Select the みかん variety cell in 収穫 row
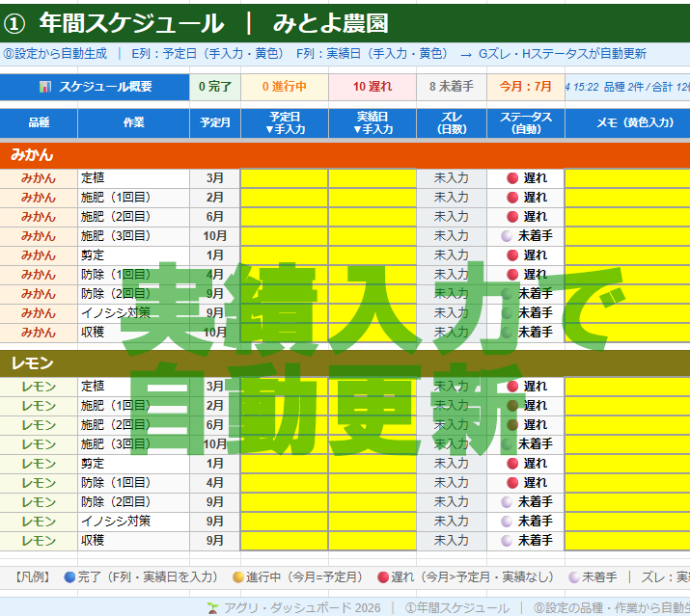Screen dimensions: 690x616 pos(39,333)
